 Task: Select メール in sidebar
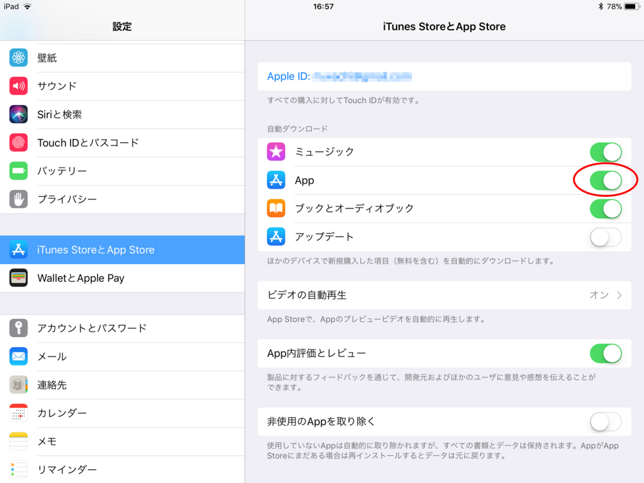123,357
